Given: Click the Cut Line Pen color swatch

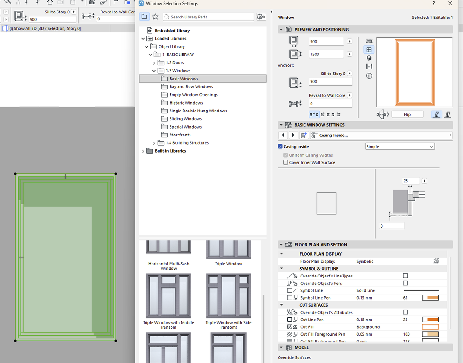Looking at the screenshot, I should coord(430,320).
